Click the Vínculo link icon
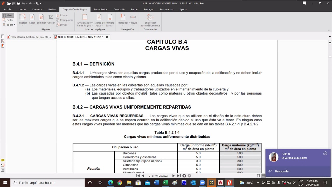 [133, 17]
